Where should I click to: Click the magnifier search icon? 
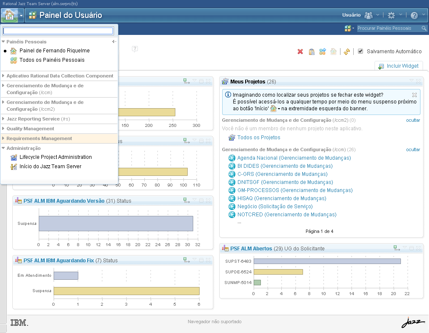424,28
